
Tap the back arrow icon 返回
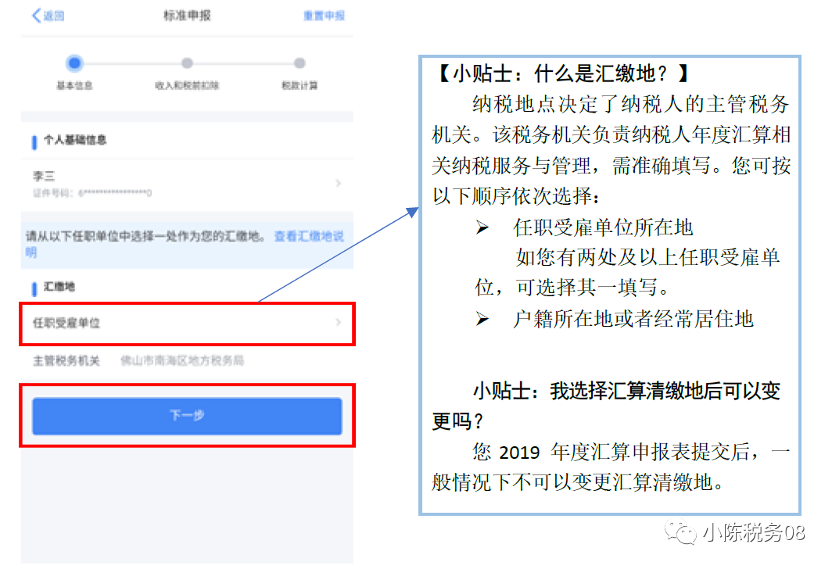click(37, 16)
